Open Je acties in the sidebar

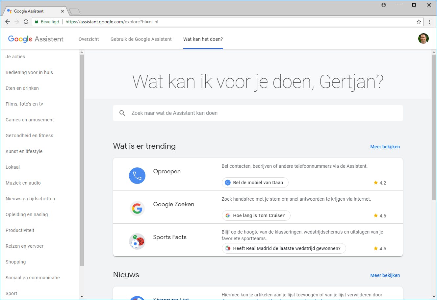(15, 57)
